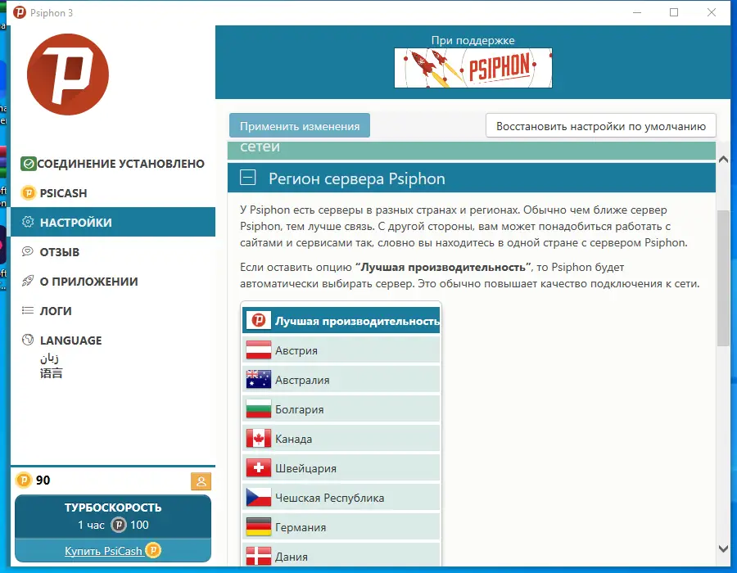The width and height of the screenshot is (737, 573).
Task: Click the Switzerland flag icon
Action: tap(259, 467)
